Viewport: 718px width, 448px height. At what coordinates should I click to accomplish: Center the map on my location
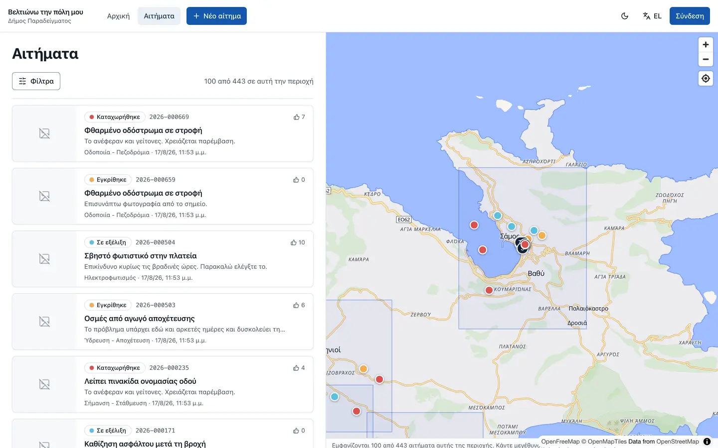[x=706, y=79]
